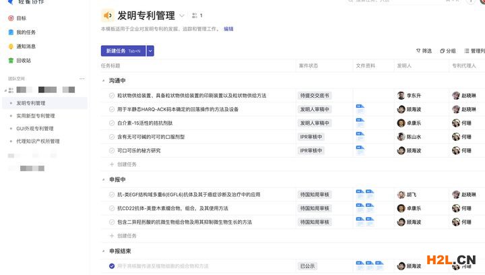Collapse the 沟通中 group
Viewport: 485px width, 275px height.
click(104, 81)
